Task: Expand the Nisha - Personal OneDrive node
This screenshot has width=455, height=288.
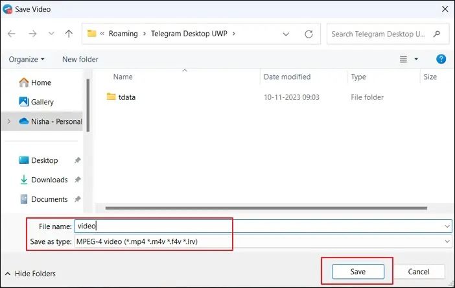Action: click(x=8, y=121)
